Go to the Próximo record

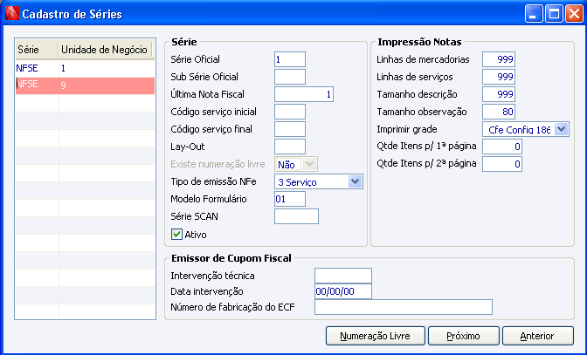click(464, 336)
